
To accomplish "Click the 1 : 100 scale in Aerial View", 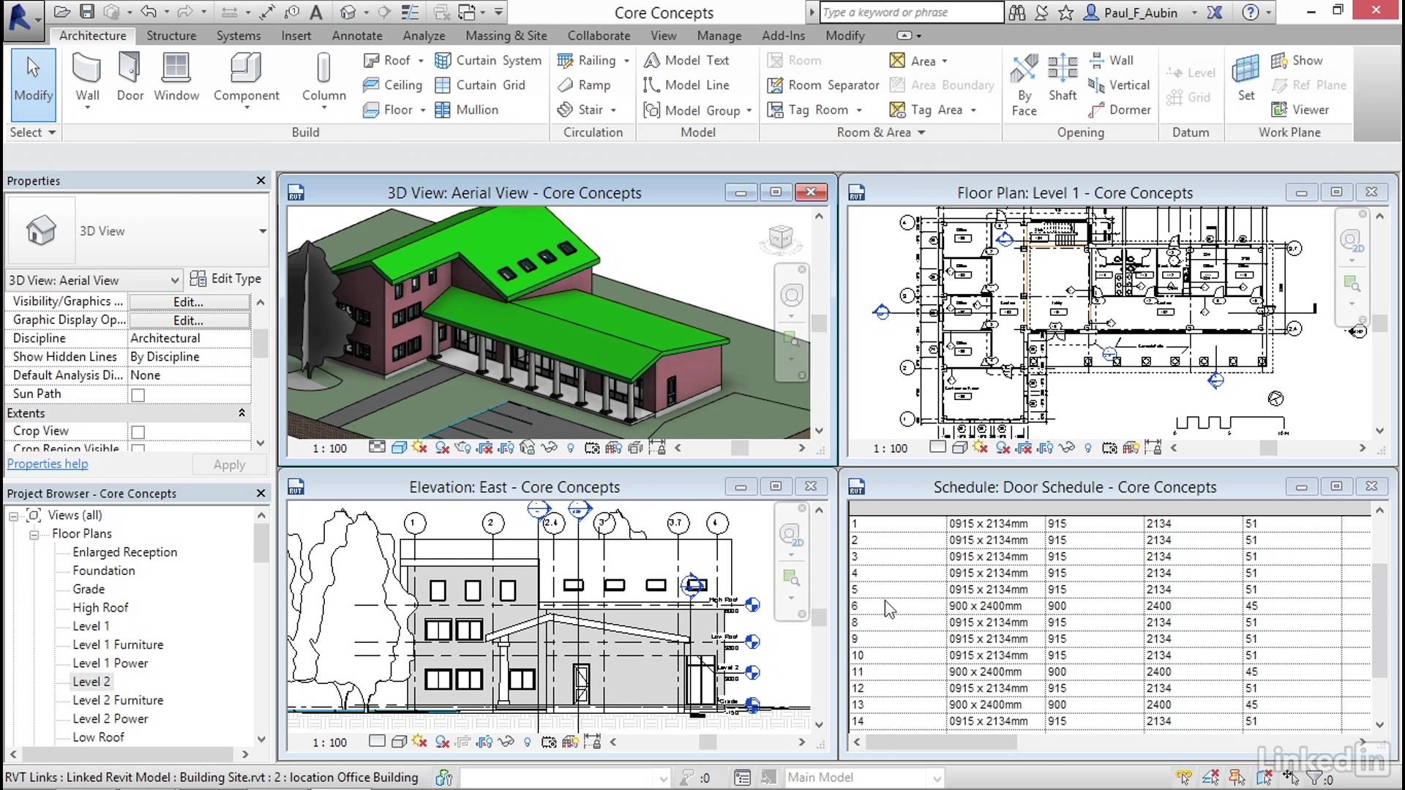I will click(330, 448).
